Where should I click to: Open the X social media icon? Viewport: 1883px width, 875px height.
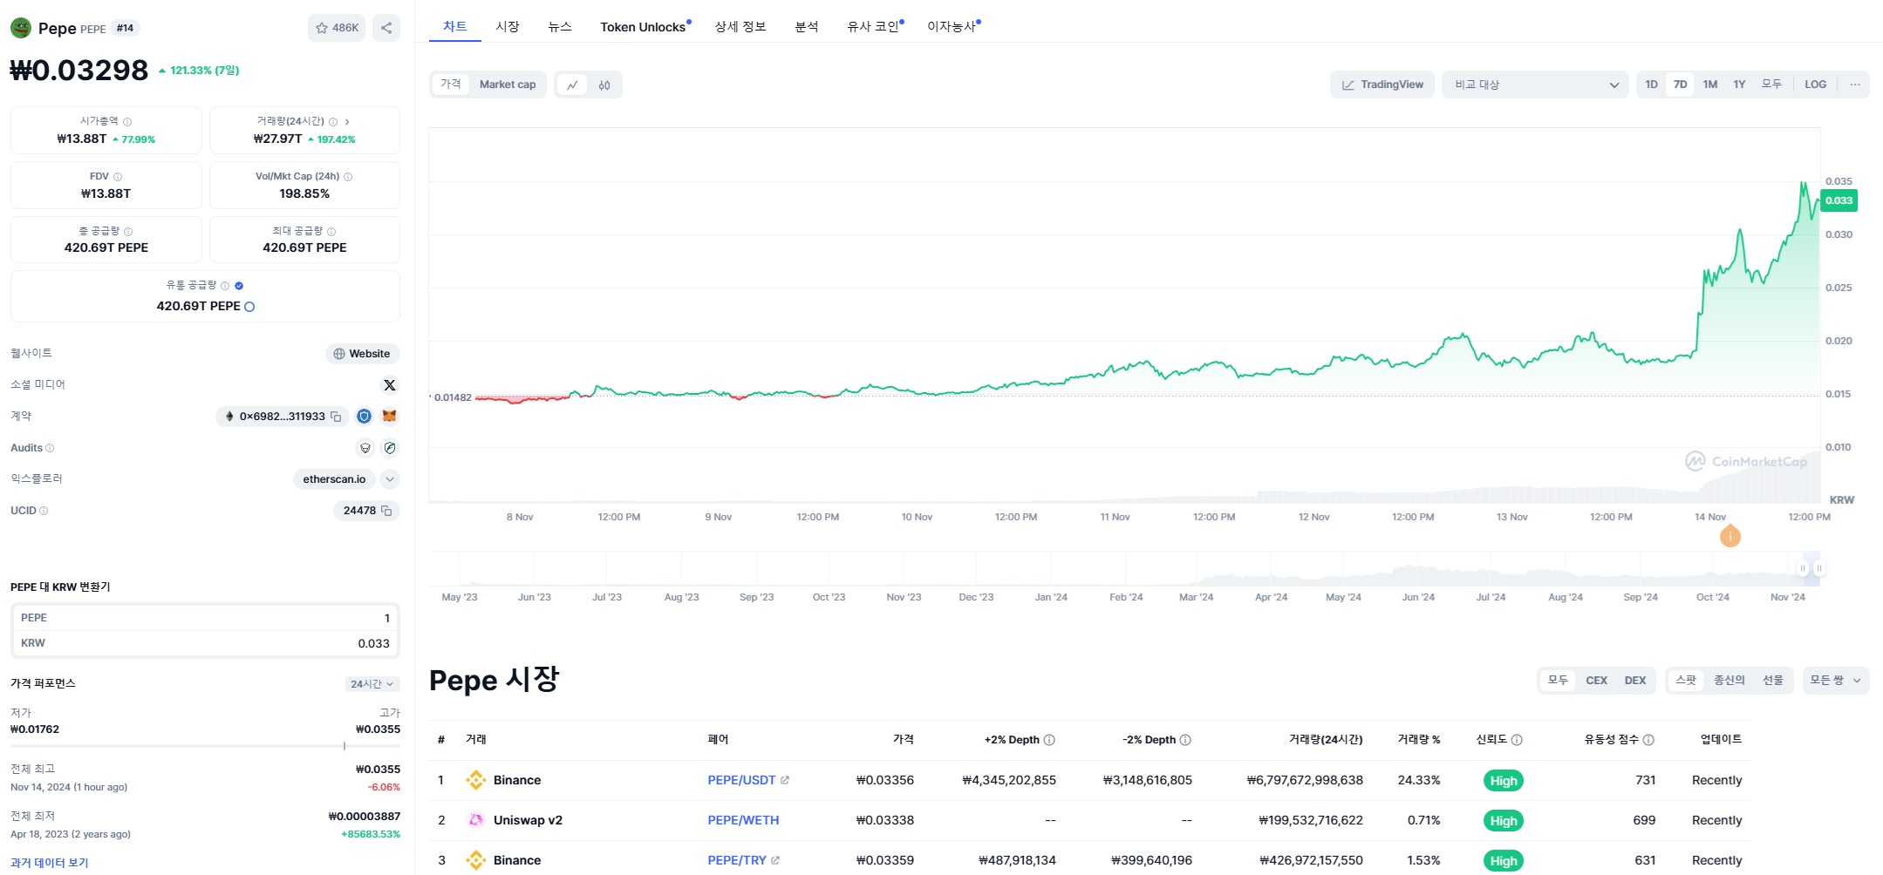[x=390, y=385]
